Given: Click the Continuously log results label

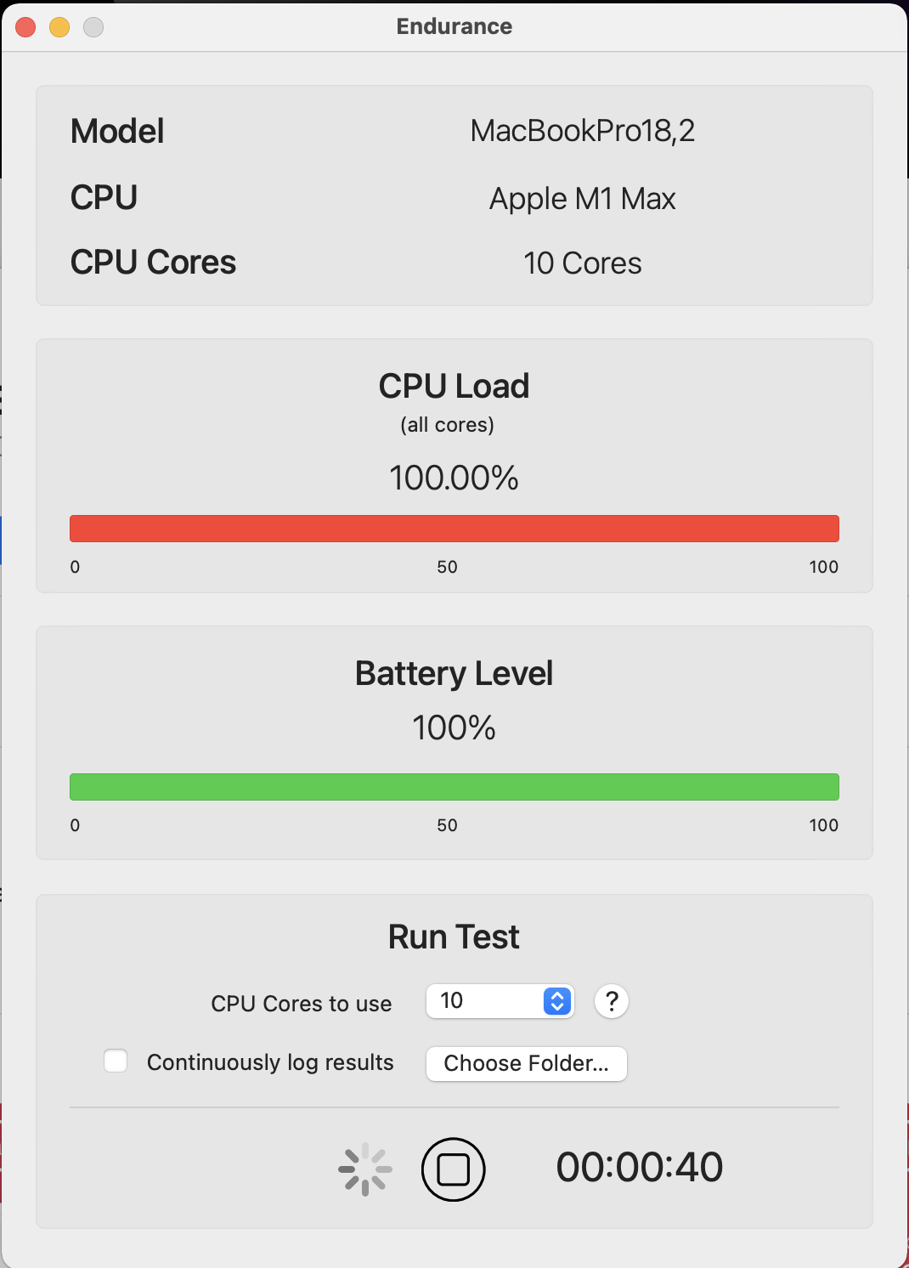Looking at the screenshot, I should pos(270,1062).
